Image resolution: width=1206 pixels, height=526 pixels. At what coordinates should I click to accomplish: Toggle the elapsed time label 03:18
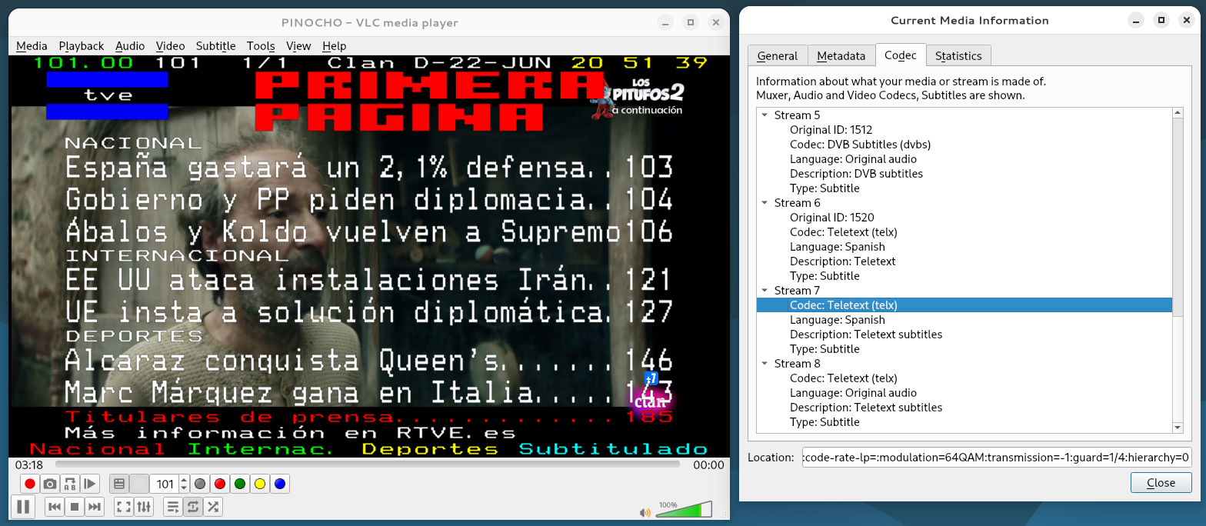29,464
